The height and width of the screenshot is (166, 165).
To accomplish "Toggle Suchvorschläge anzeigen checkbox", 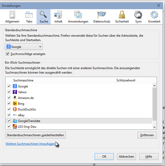I will (7, 54).
